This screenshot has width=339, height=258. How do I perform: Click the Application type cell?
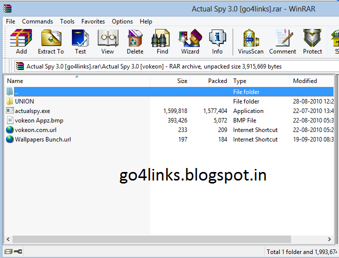point(248,111)
